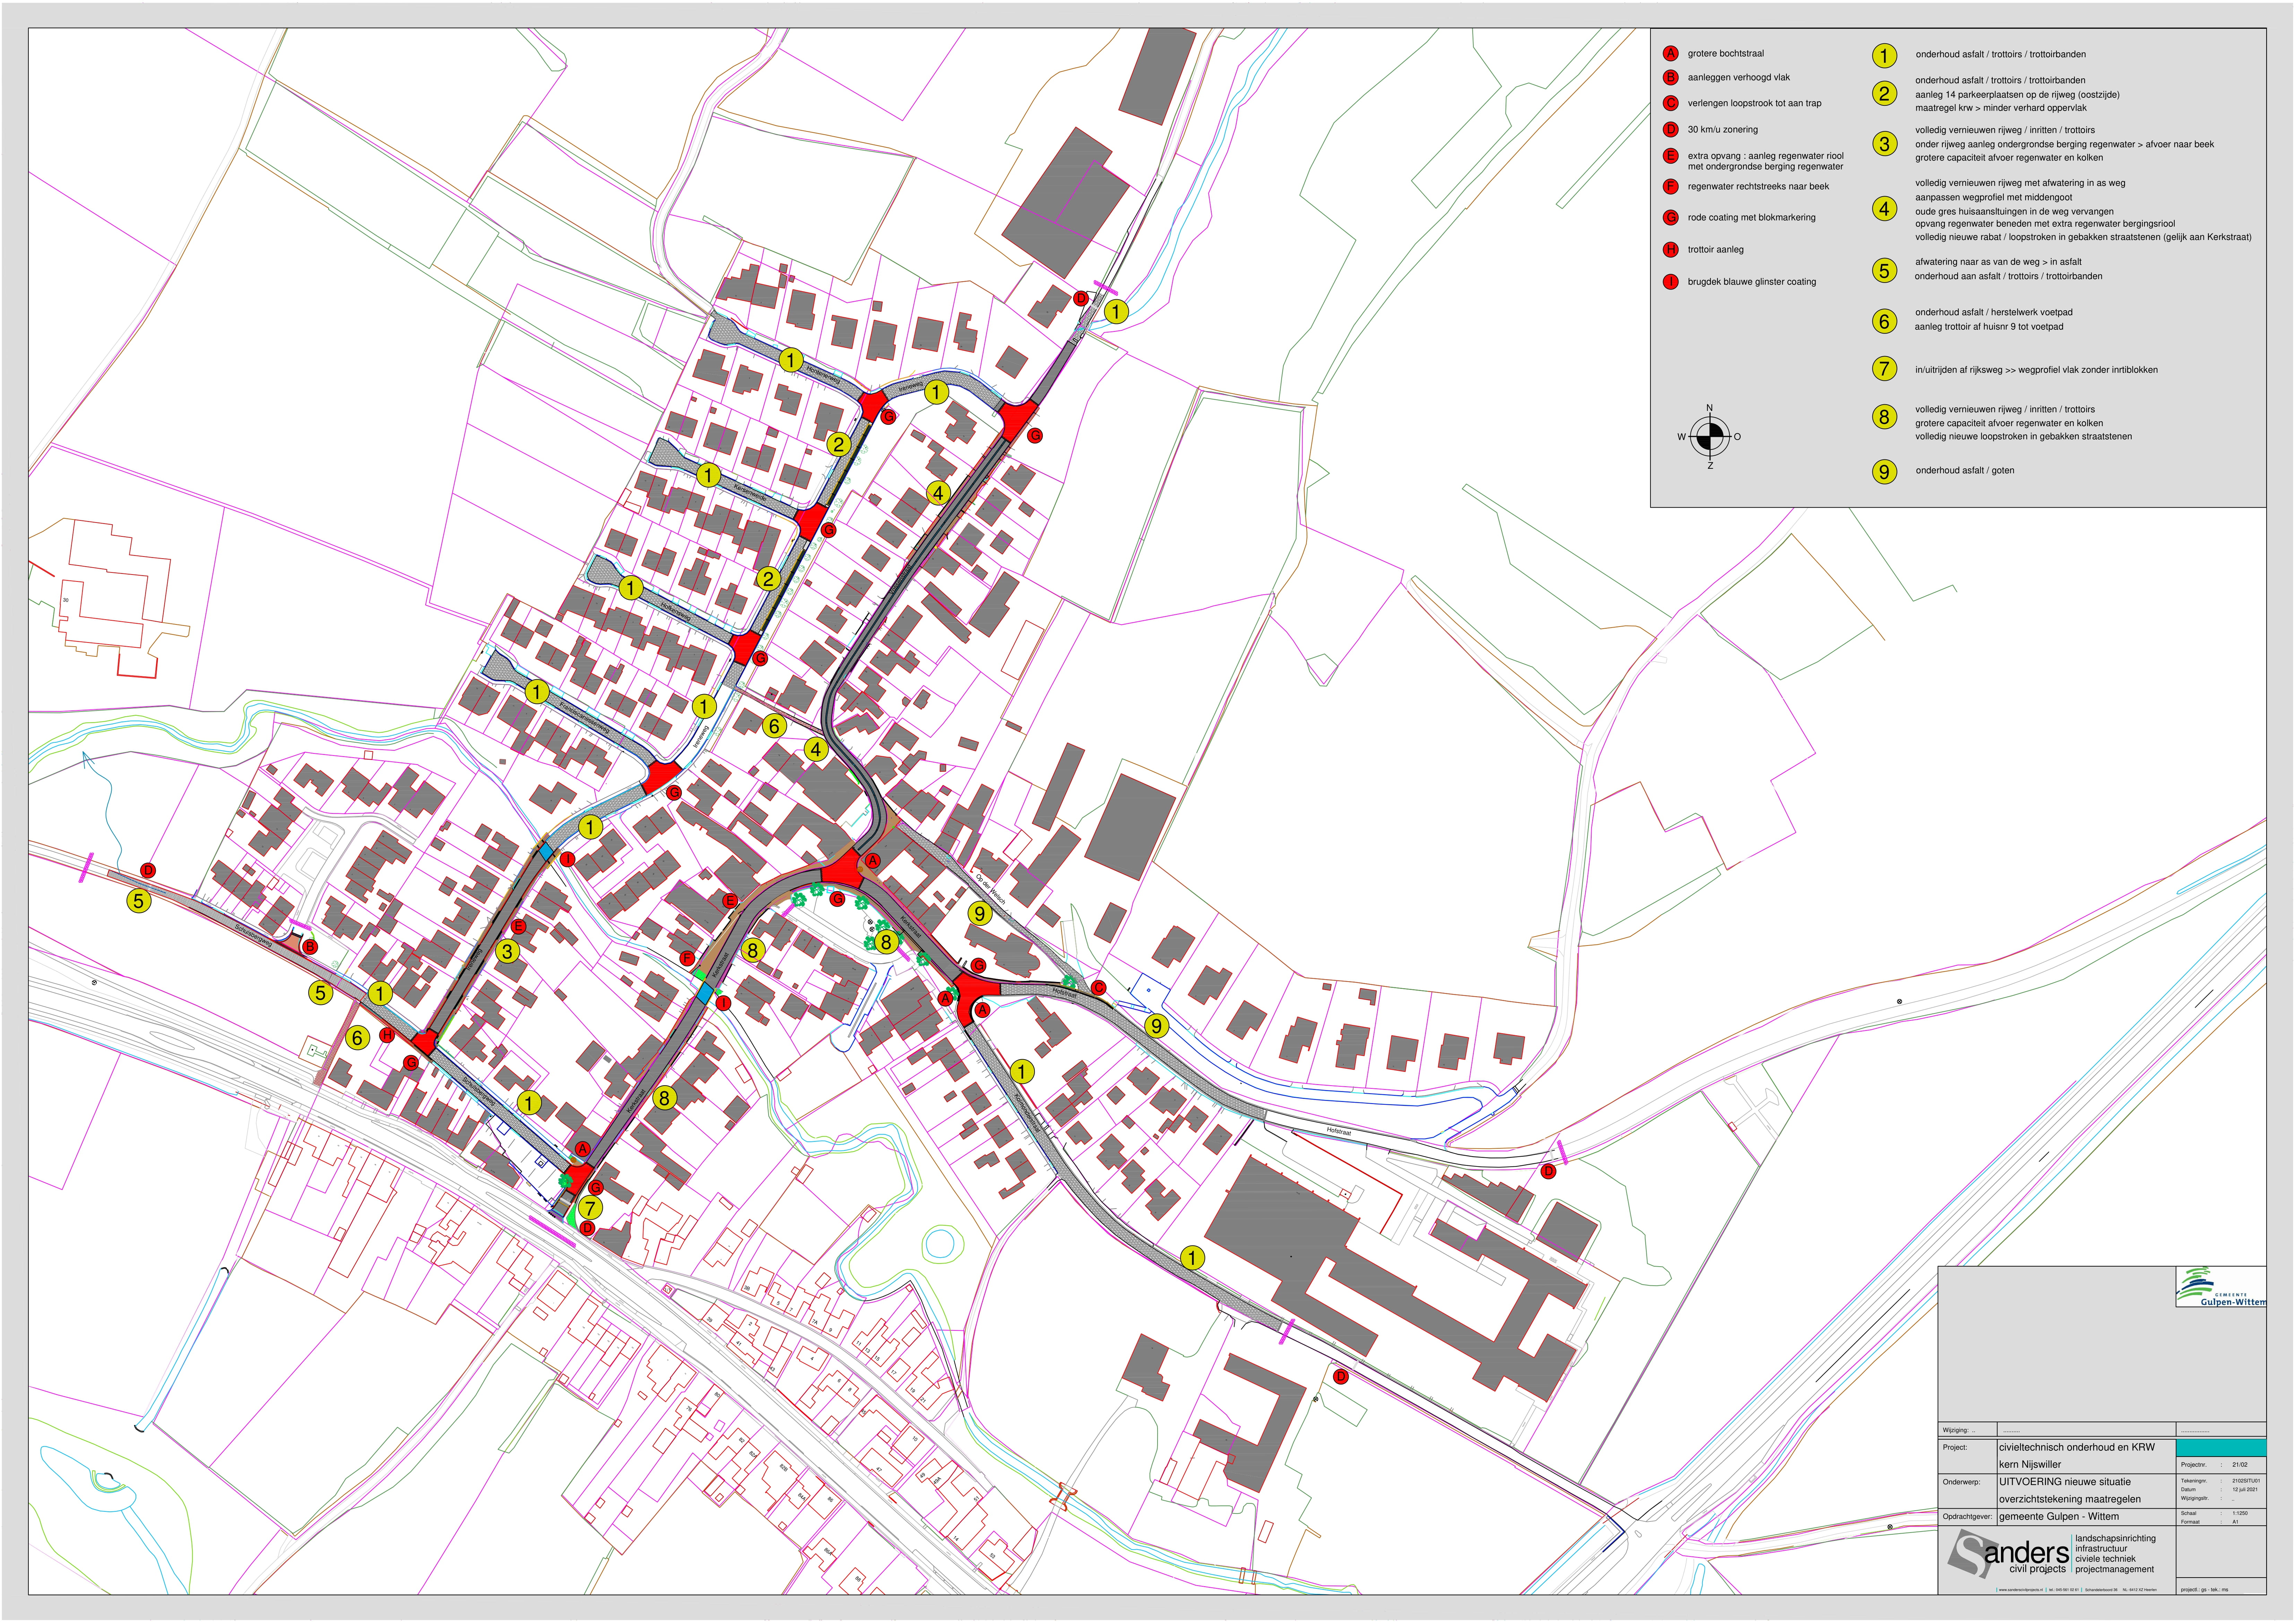
Task: Click the teal color block in title block
Action: click(x=2221, y=1448)
